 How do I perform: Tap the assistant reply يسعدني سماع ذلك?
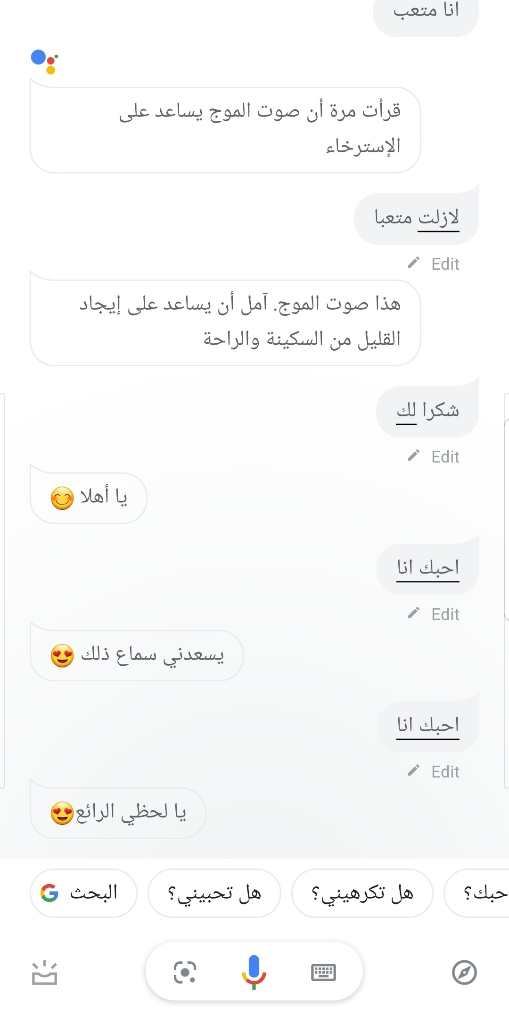click(x=137, y=655)
